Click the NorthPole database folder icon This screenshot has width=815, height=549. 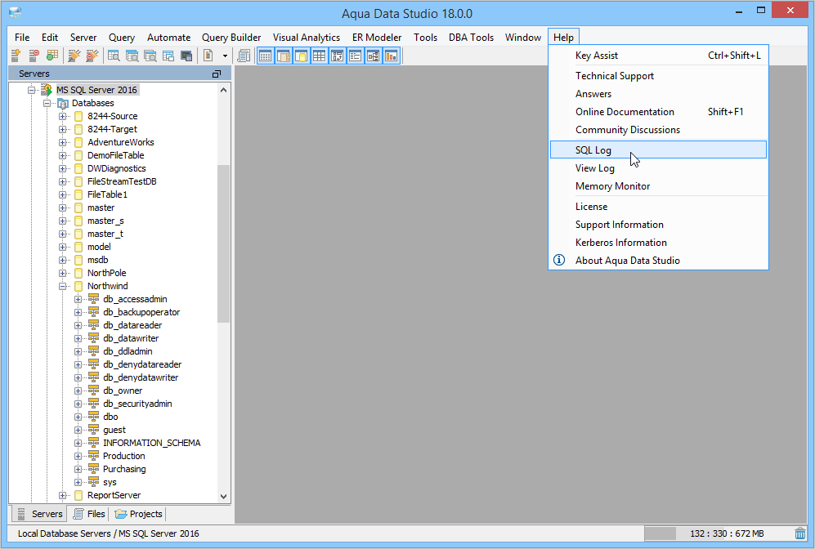coord(78,273)
